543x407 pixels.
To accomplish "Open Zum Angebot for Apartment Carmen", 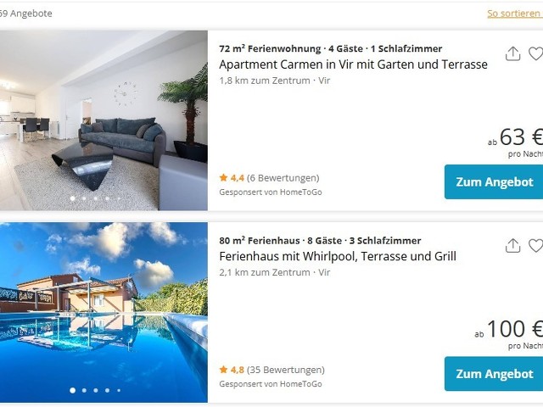I will pos(494,182).
